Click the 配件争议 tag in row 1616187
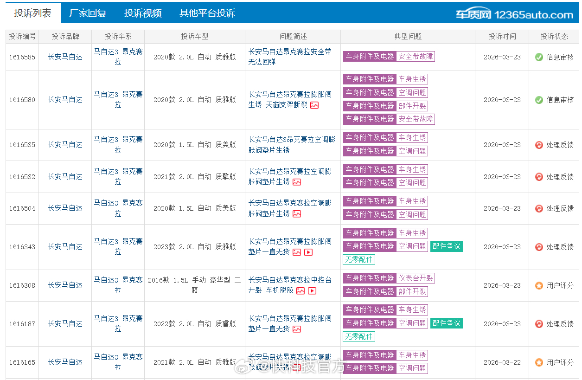 point(446,323)
